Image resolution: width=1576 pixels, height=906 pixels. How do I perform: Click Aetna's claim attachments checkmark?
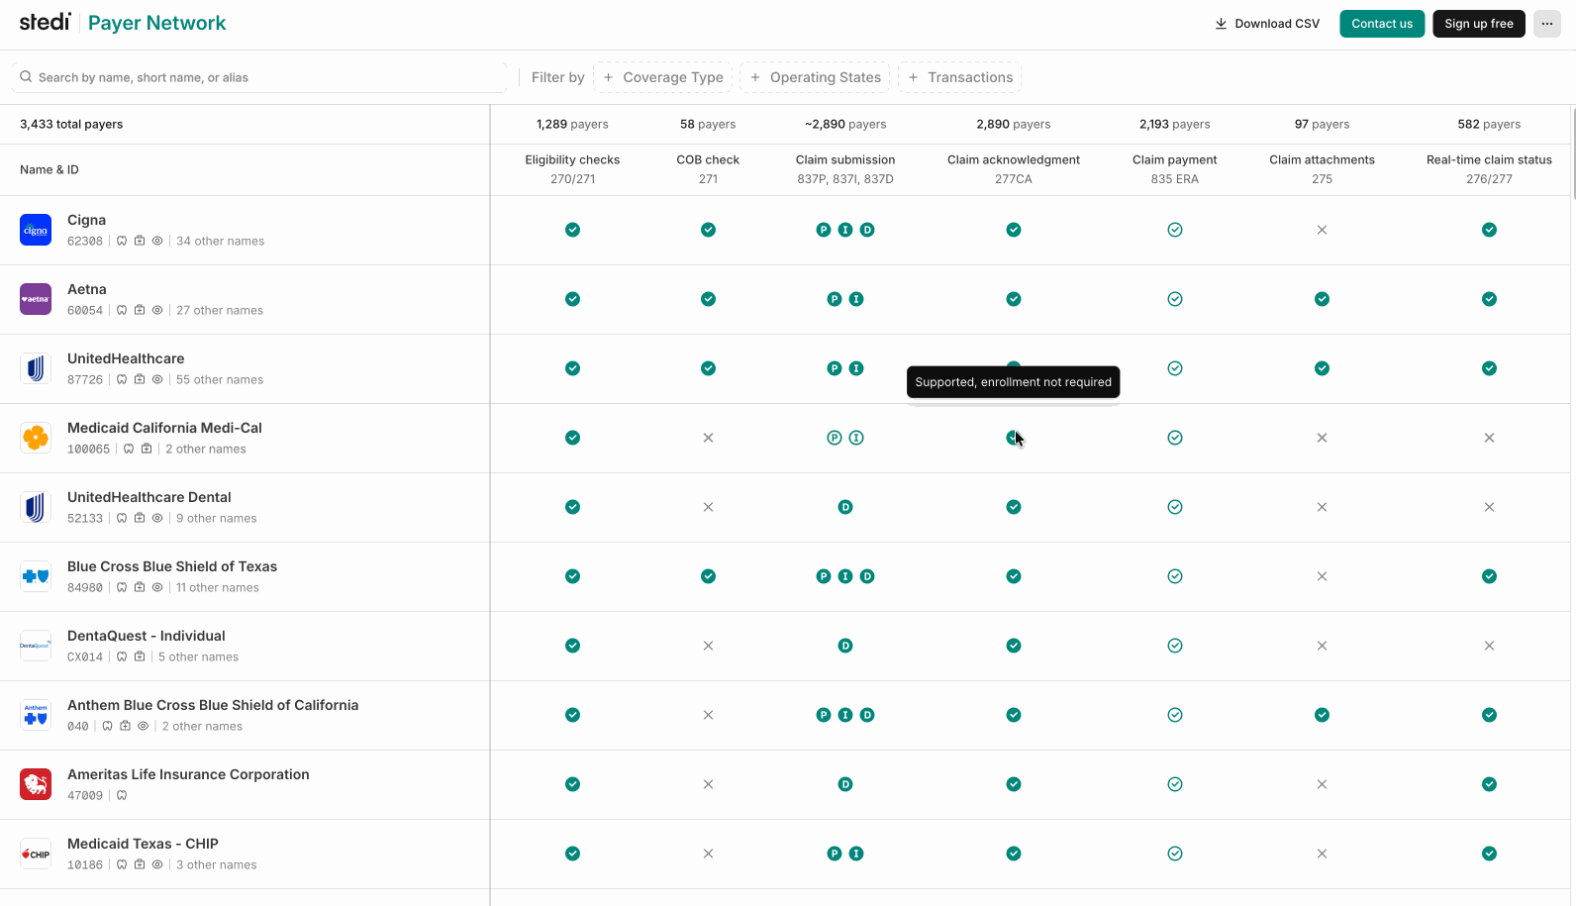coord(1322,299)
